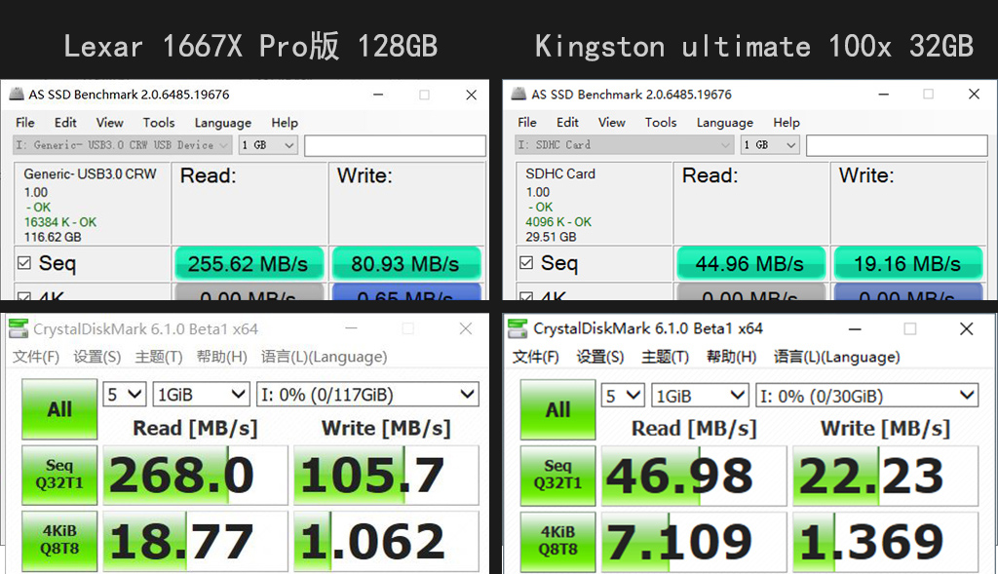This screenshot has height=574, width=998.
Task: Click 18.77 read value in left CrystalDiskMark
Action: (x=195, y=541)
